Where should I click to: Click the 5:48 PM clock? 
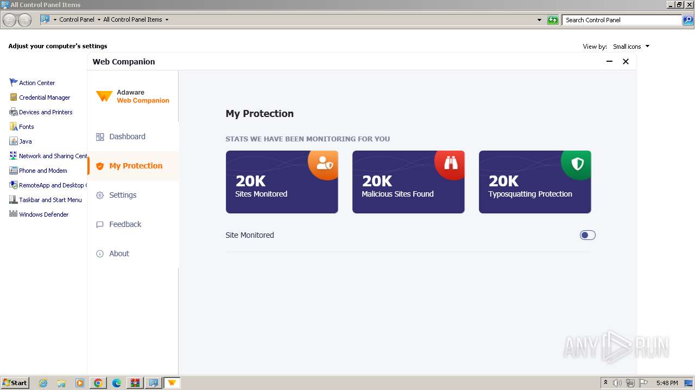(x=667, y=383)
